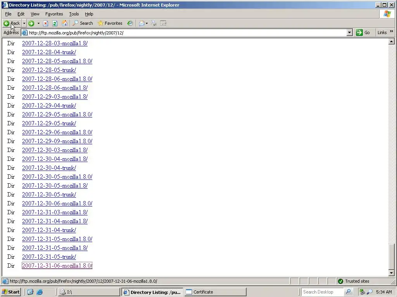397x297 pixels.
Task: Open 2007-12-31-05-trunk/ link
Action: 49,257
